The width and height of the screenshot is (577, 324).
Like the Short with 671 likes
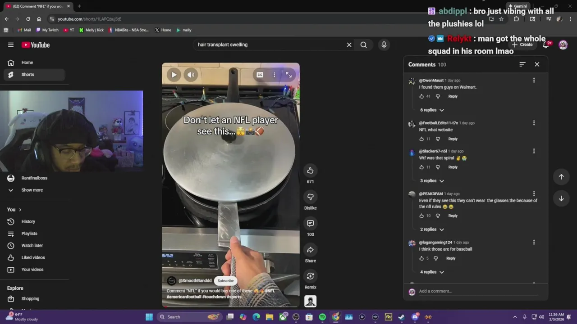310,171
